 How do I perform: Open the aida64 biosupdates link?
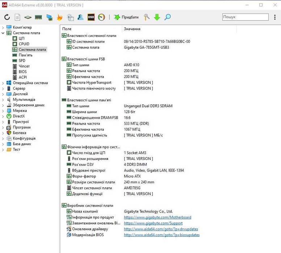[x=162, y=235]
